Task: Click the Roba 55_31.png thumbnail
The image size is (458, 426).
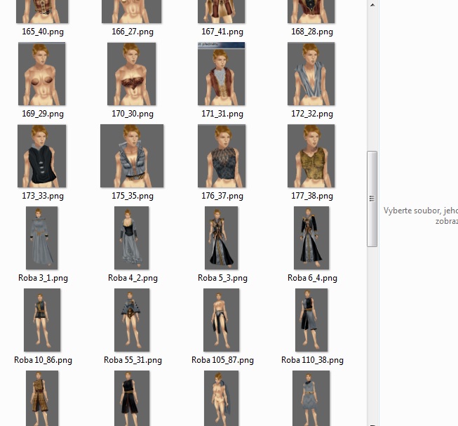Action: coord(132,320)
